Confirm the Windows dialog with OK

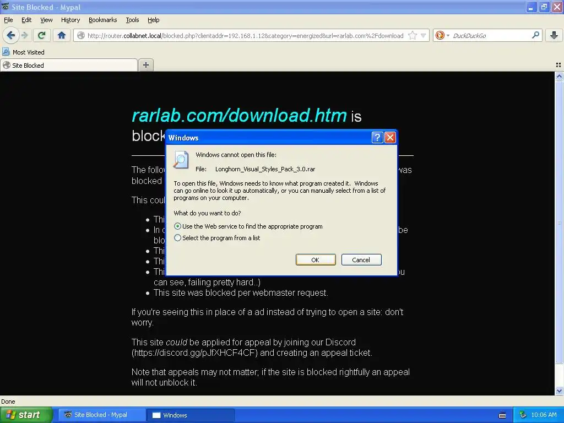point(316,260)
